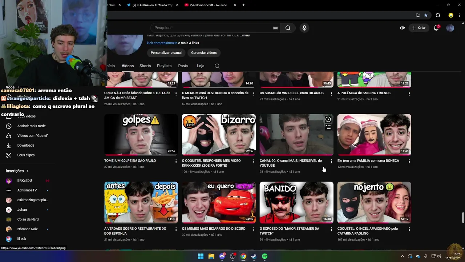Image resolution: width=465 pixels, height=262 pixels.
Task: Open the system tray volume icon
Action: coord(439,256)
